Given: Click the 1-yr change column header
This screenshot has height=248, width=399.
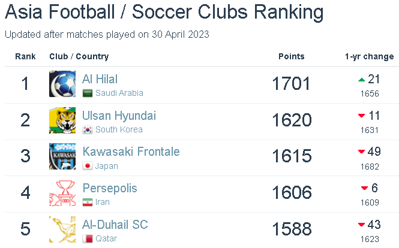Looking at the screenshot, I should pyautogui.click(x=369, y=57).
